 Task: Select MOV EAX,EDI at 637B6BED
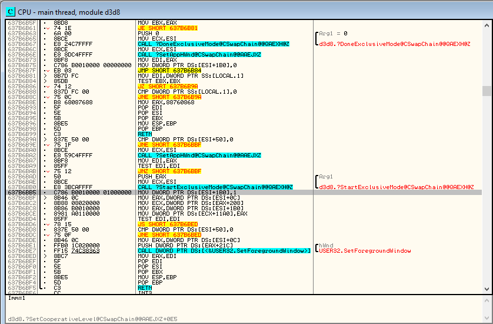(x=157, y=256)
